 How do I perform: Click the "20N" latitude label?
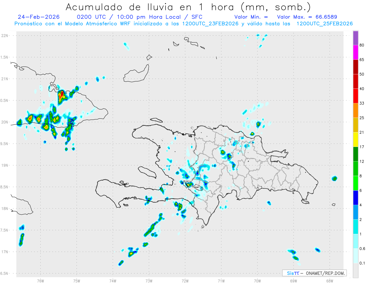(x=5, y=122)
